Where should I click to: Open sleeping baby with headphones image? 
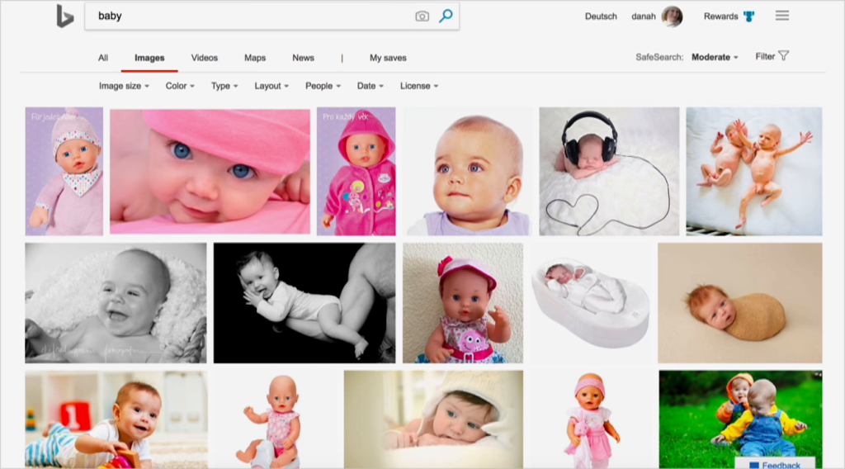click(x=609, y=171)
